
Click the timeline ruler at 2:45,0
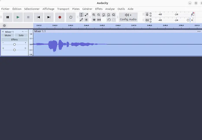tap(102, 26)
